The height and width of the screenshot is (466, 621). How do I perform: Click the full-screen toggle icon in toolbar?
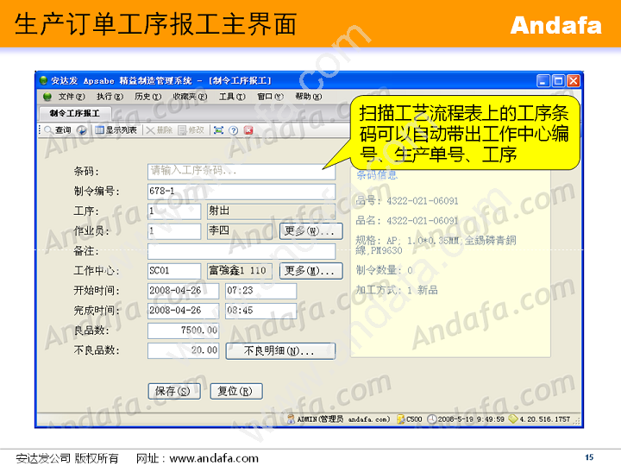click(219, 130)
